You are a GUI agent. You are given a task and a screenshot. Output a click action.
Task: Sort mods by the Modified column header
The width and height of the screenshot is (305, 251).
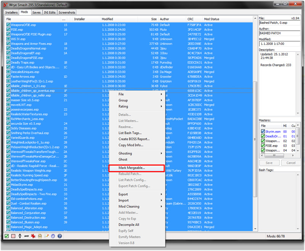pos(119,19)
